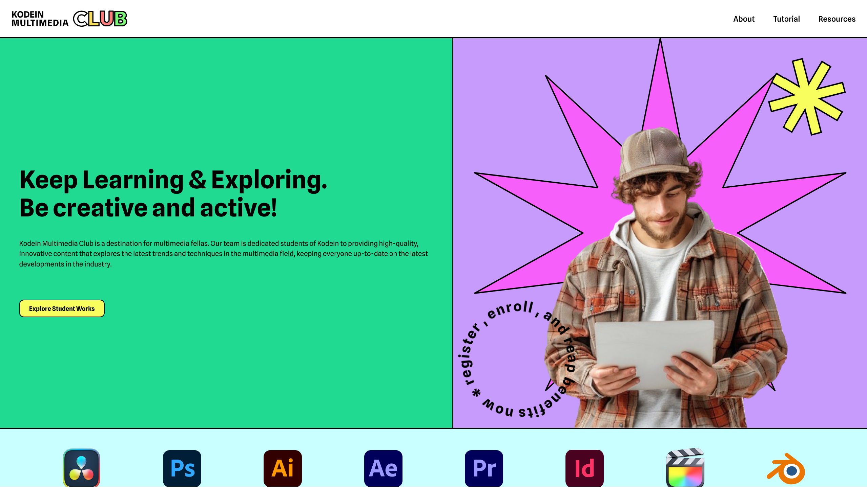Click the yellow asterisk star graphic
867x487 pixels.
[806, 96]
